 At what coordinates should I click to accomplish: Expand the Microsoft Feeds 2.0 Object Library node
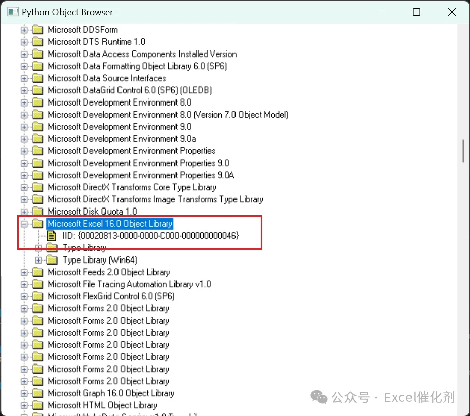tap(24, 272)
